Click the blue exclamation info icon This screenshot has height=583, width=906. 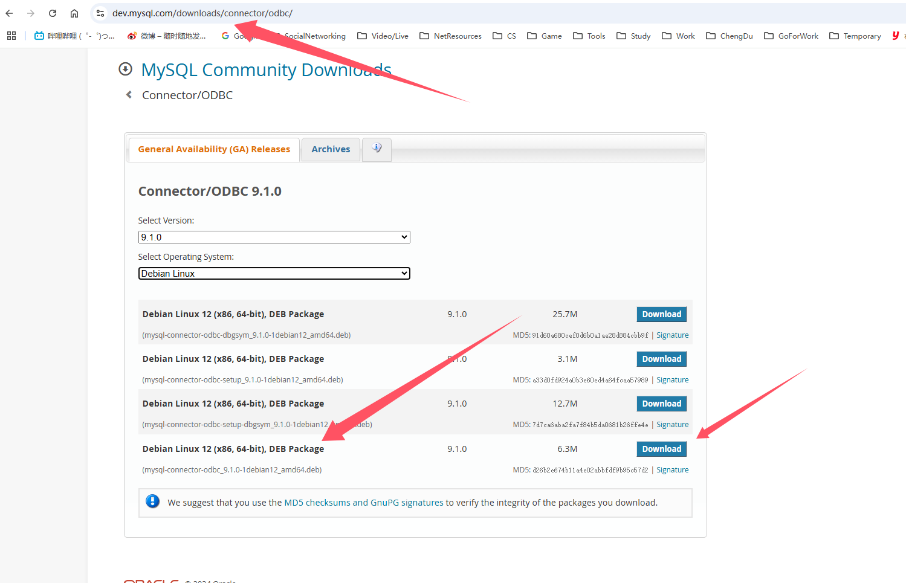tap(153, 501)
